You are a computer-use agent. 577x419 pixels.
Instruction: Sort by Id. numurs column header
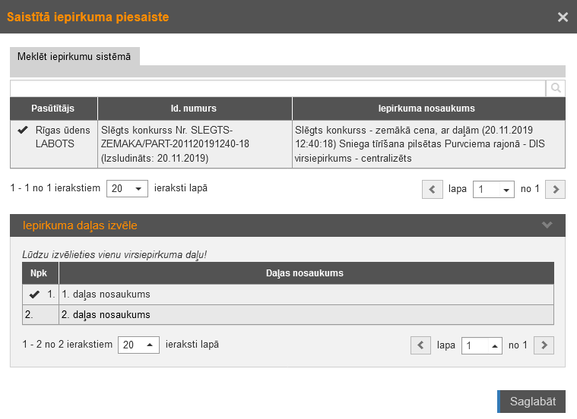194,109
